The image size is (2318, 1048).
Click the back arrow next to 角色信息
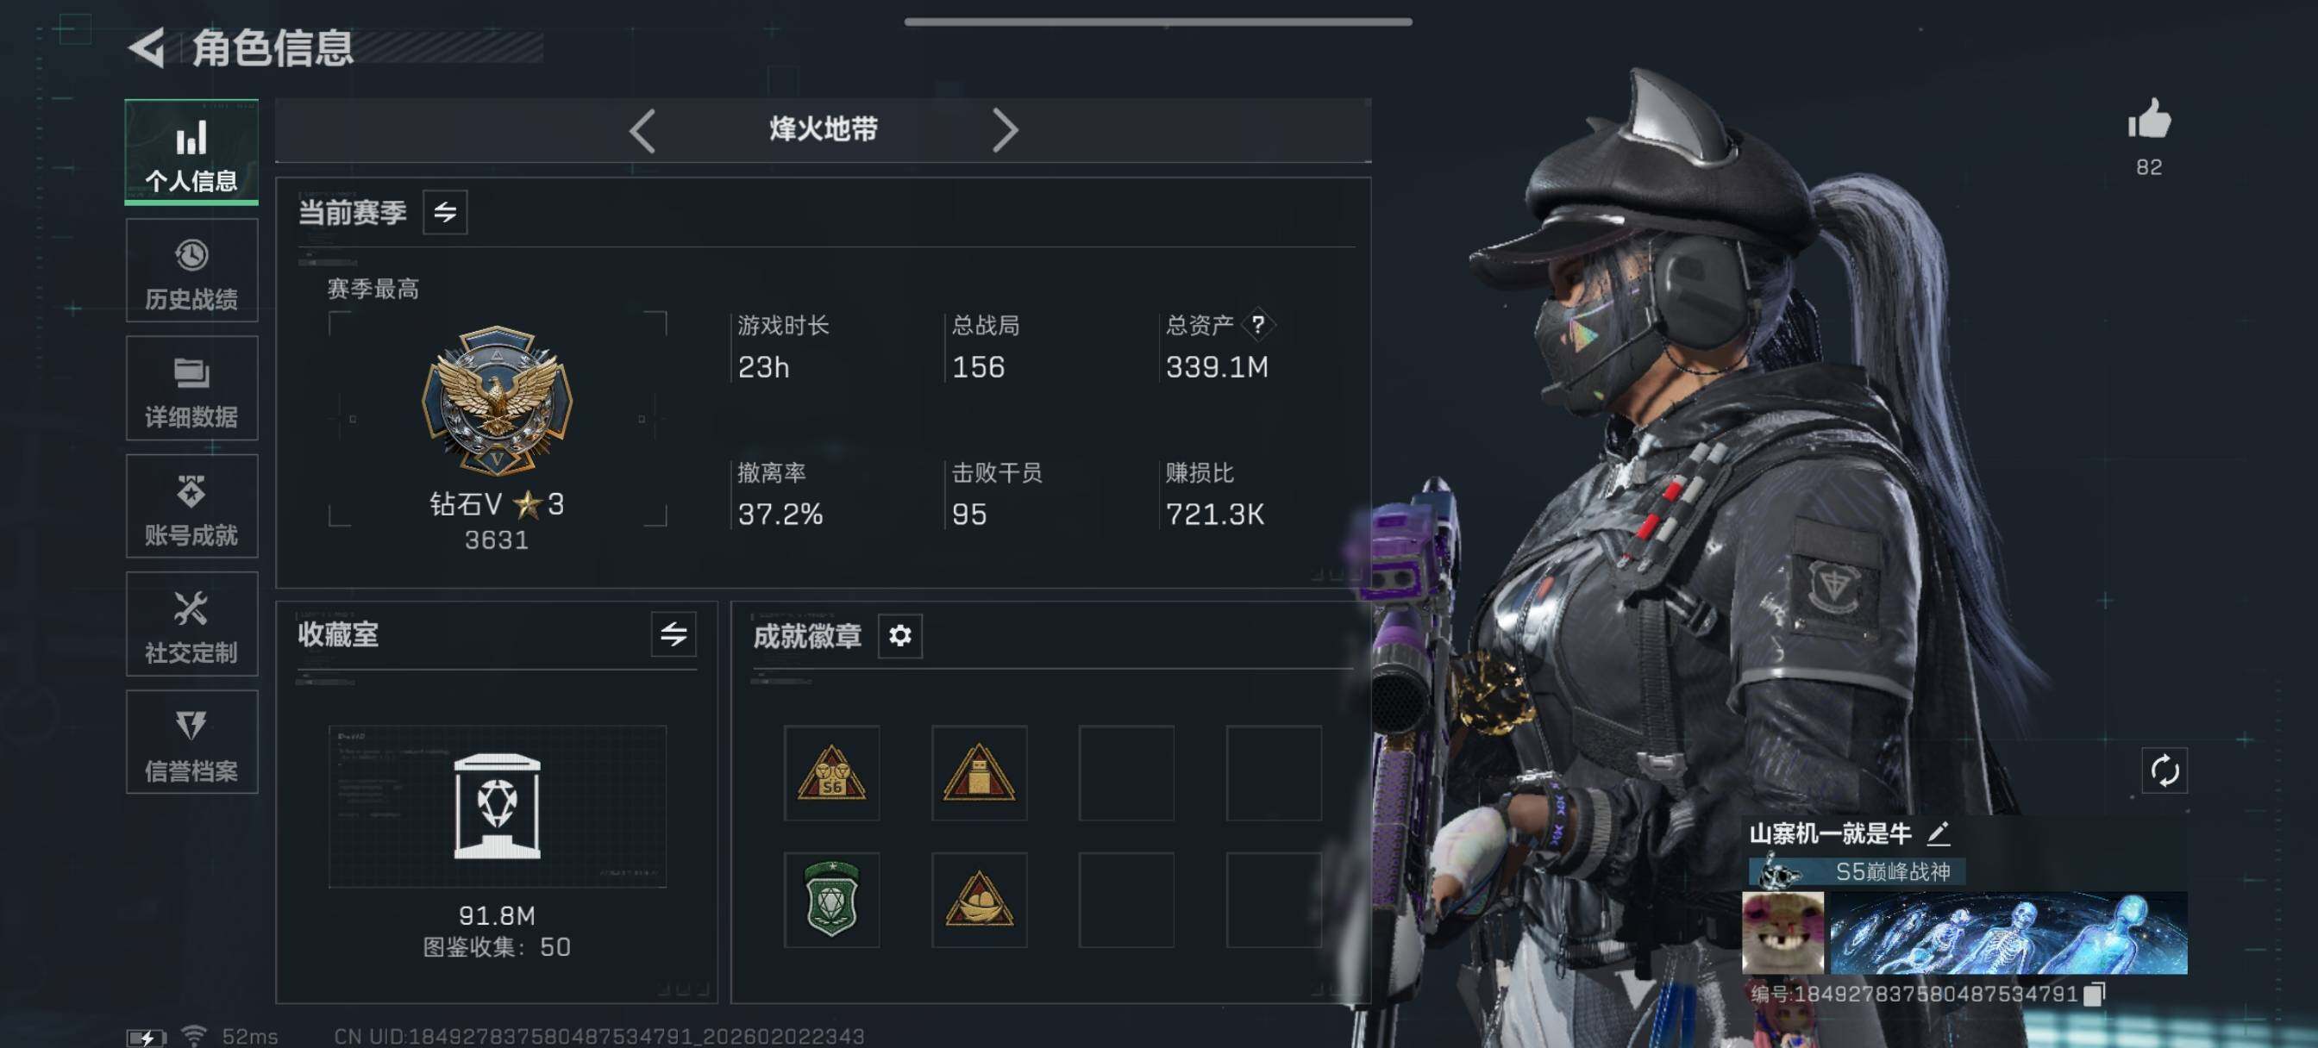146,47
